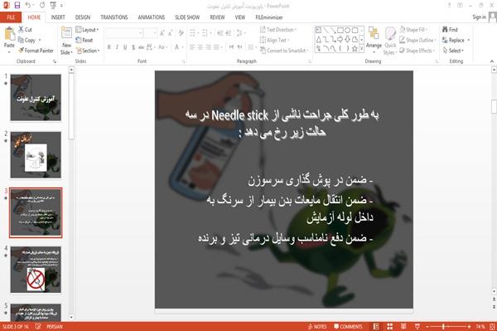Toggle Strikethrough formatting
Viewport: 497px width, 331px height.
tap(142, 47)
